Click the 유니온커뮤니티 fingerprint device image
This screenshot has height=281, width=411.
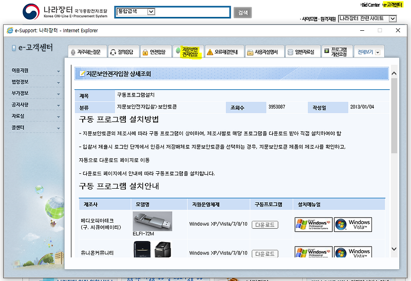click(x=152, y=249)
